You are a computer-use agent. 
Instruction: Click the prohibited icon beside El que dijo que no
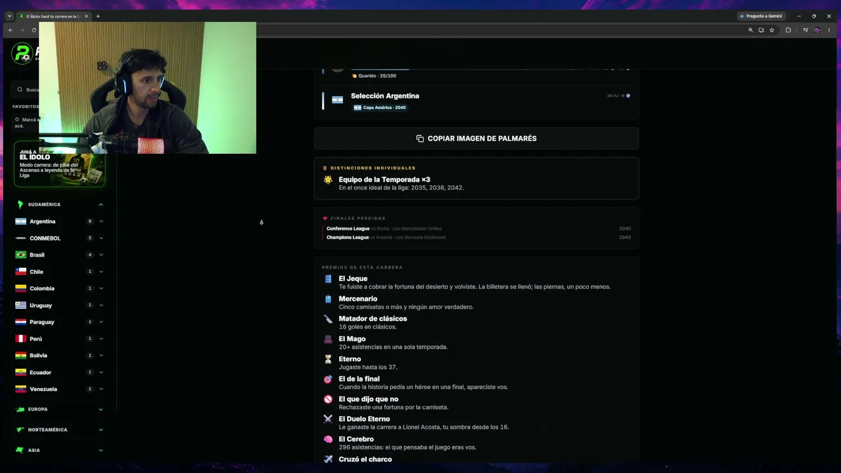tap(328, 399)
